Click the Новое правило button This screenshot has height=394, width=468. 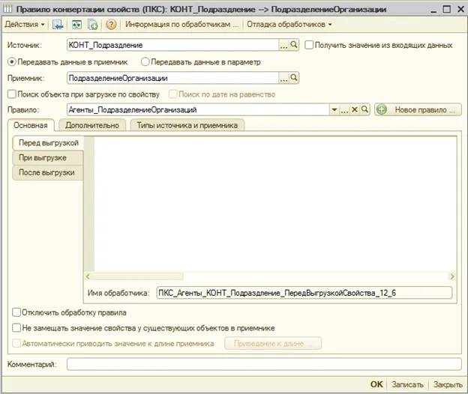click(418, 109)
